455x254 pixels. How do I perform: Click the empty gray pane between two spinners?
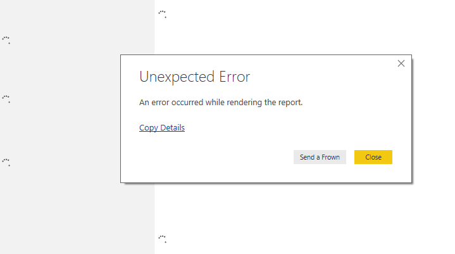click(x=58, y=70)
